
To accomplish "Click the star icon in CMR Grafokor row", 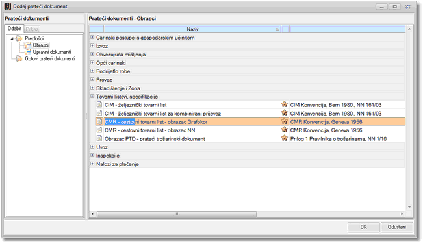I will coord(285,121).
